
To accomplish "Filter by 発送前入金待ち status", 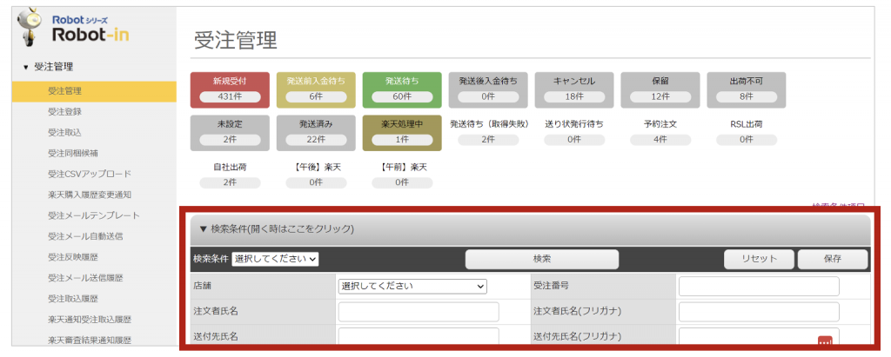I will (316, 89).
